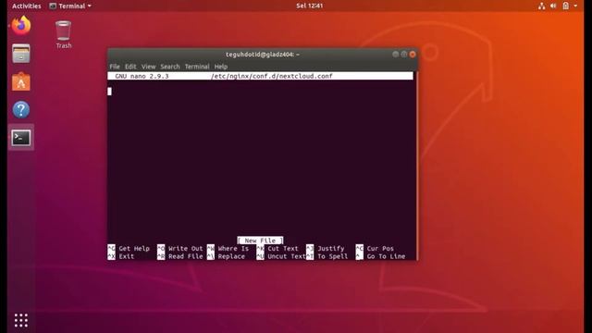Show Applications grid icon
This screenshot has width=592, height=333.
click(x=21, y=320)
